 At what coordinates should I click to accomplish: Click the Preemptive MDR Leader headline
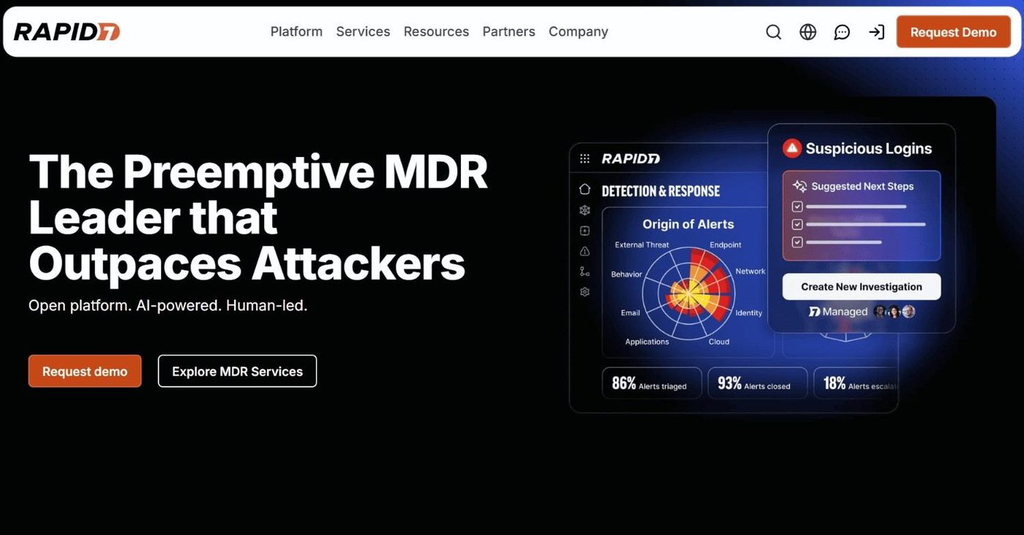pos(258,216)
